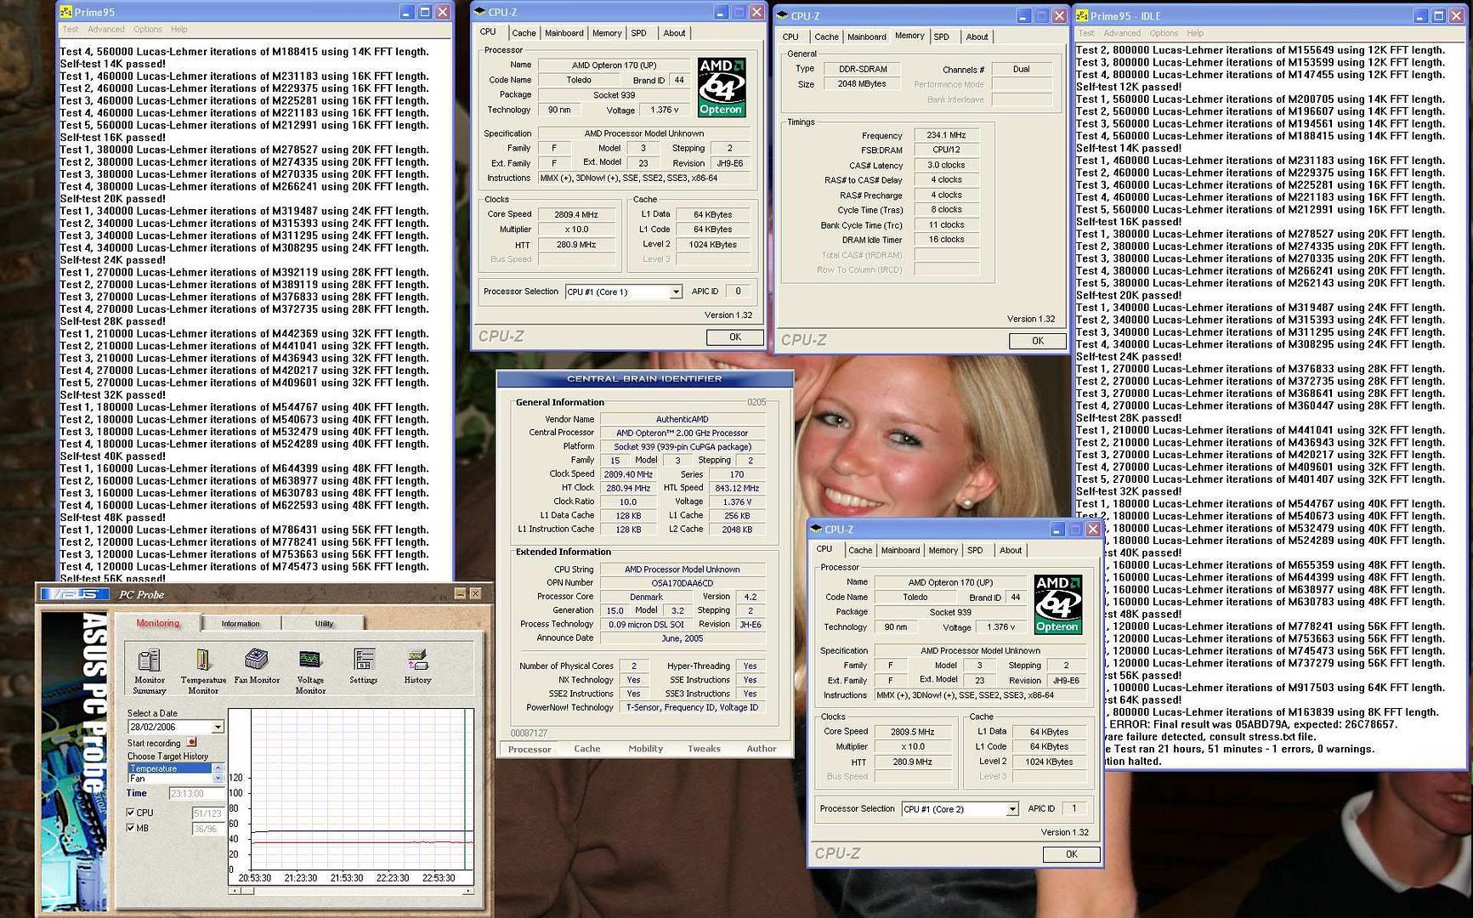Close the PC Probe window
The height and width of the screenshot is (918, 1473).
coord(475,593)
